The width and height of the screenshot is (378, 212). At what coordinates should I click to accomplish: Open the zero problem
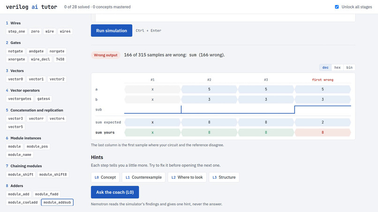[35, 31]
